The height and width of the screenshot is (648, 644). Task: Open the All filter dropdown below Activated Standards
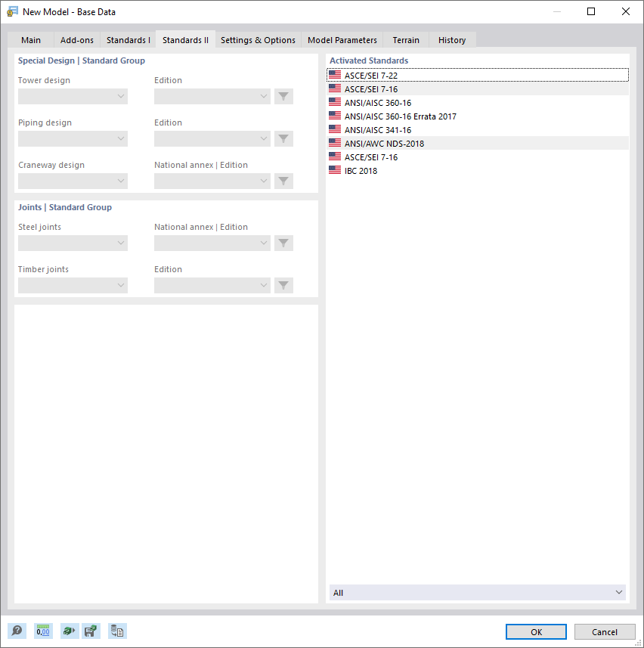tap(477, 592)
